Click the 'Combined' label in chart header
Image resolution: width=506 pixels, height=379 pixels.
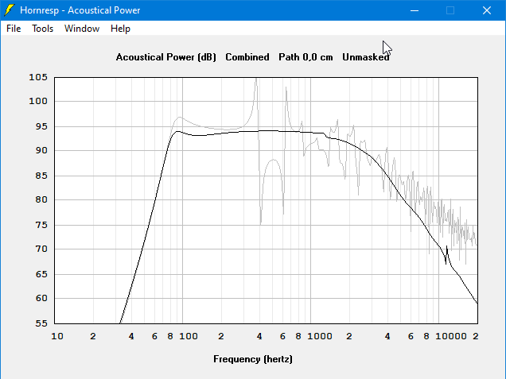(x=247, y=57)
